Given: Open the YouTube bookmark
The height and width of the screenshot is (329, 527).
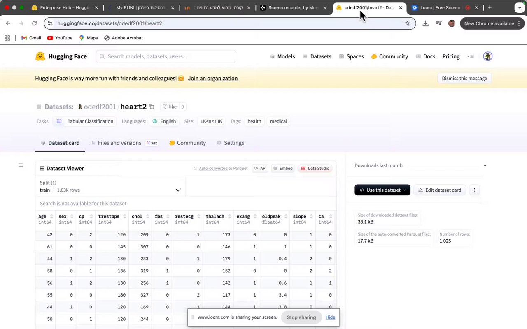Looking at the screenshot, I should point(60,38).
